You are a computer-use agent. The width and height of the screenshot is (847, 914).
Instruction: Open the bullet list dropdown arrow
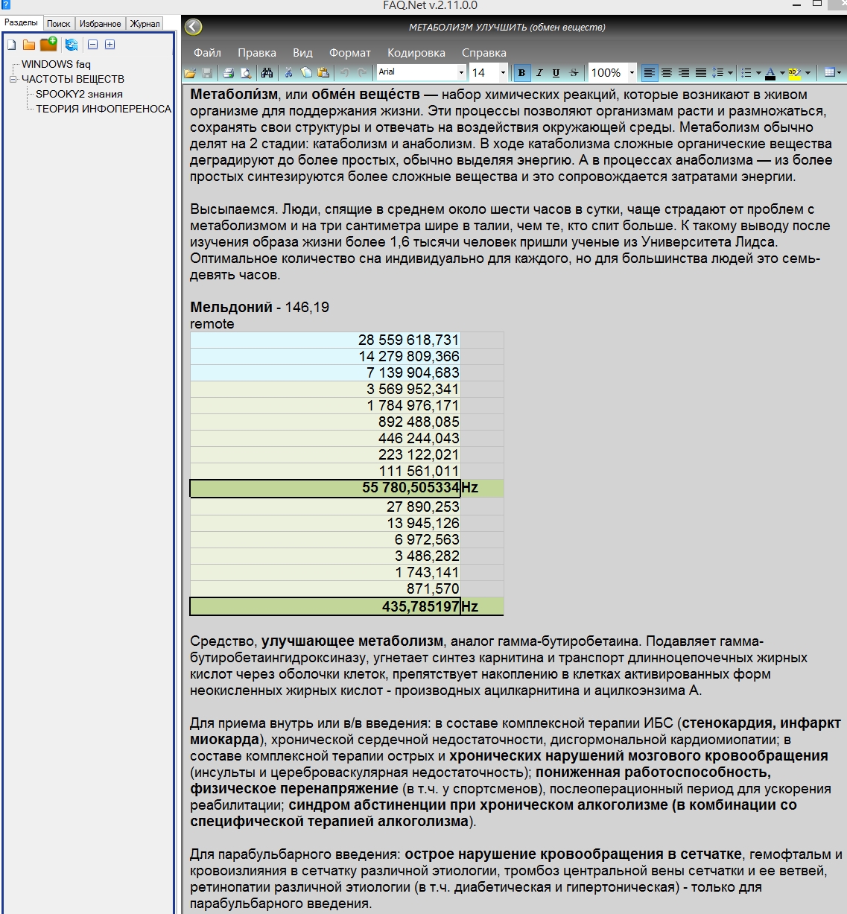point(758,73)
